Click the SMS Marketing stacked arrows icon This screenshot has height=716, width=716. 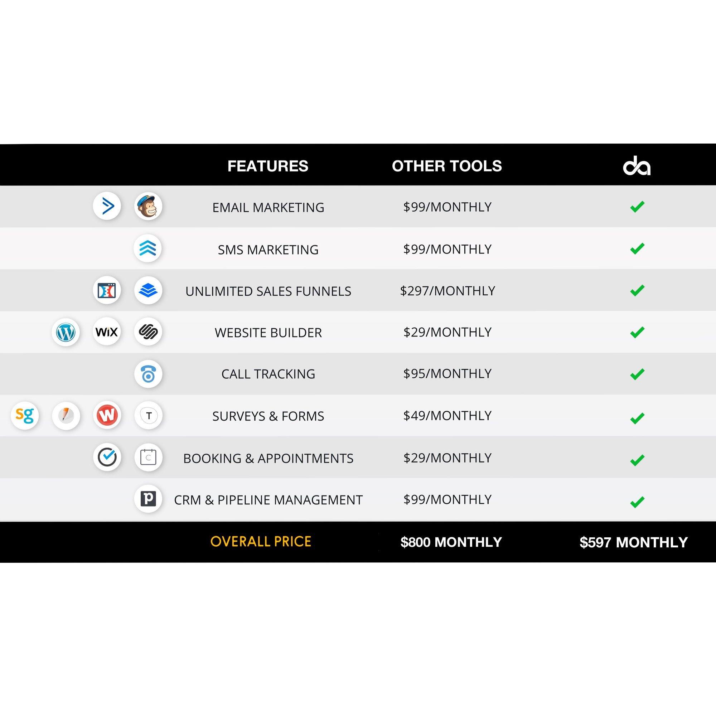pyautogui.click(x=147, y=248)
